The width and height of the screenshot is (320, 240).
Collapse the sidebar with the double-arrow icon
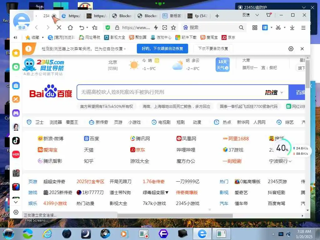tap(15, 37)
